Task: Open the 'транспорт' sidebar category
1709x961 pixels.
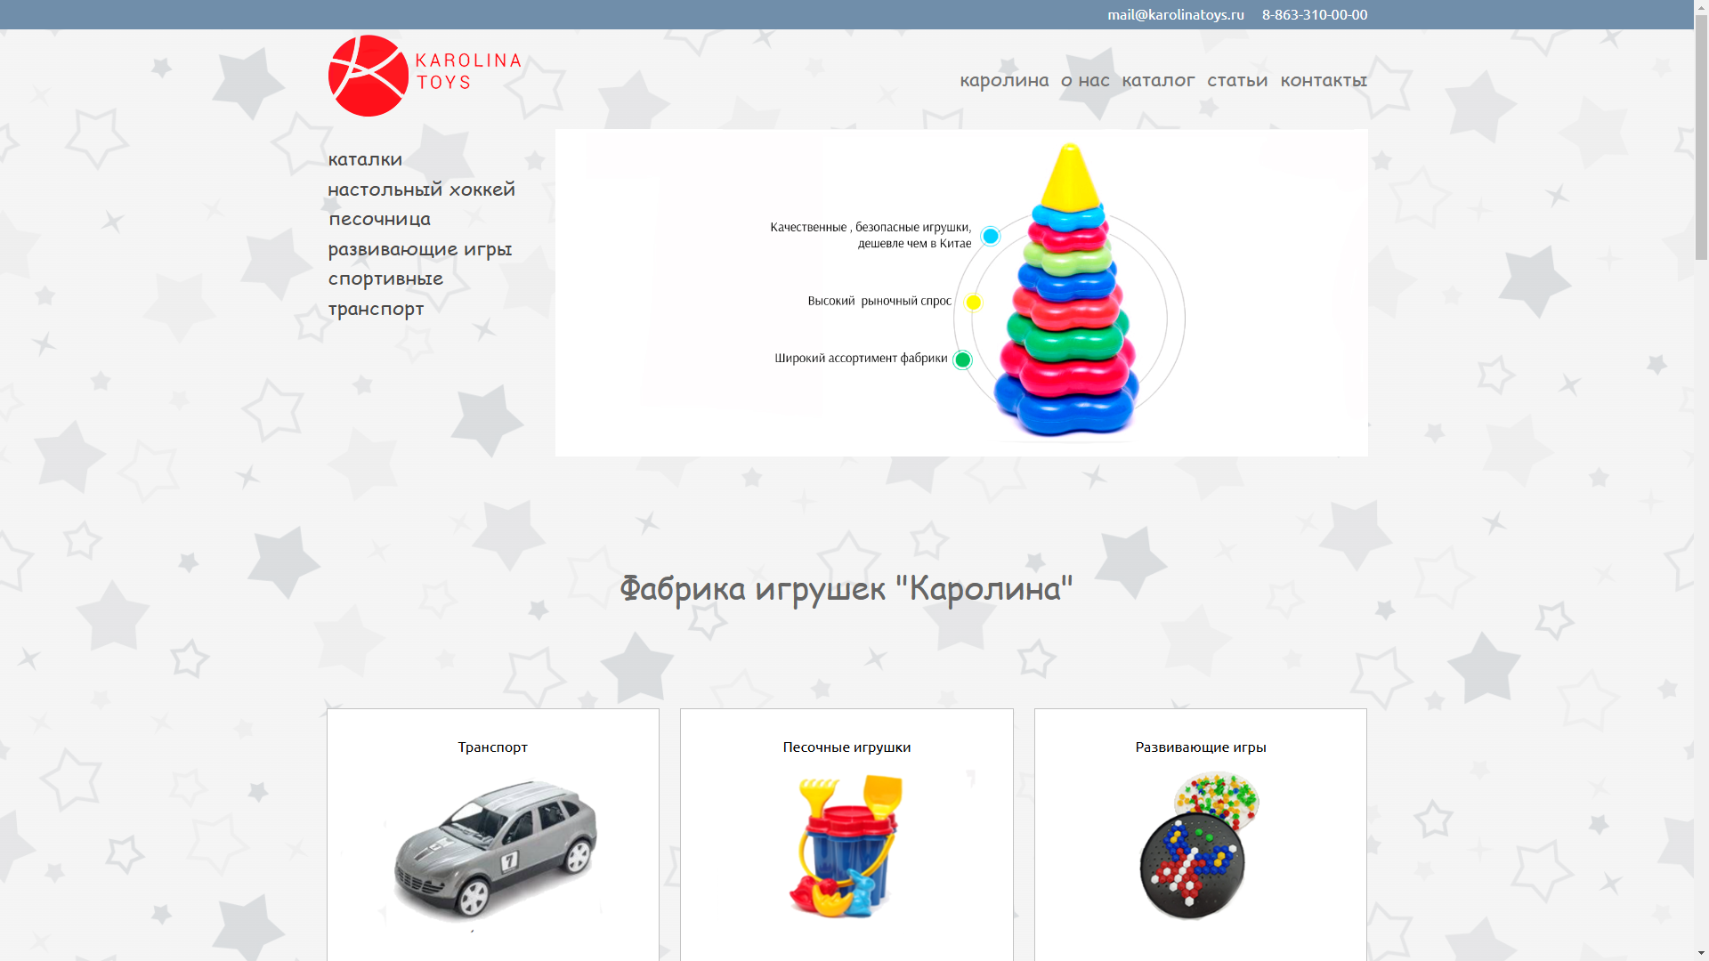Action: point(376,309)
